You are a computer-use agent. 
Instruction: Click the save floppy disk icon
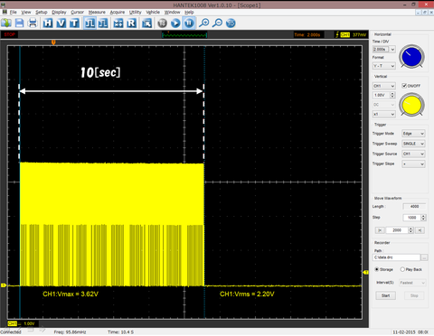[x=19, y=23]
